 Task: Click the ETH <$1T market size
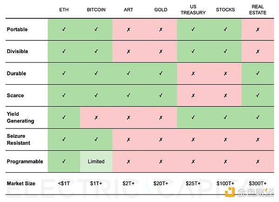(64, 183)
